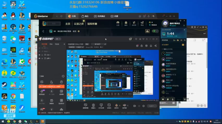The height and width of the screenshot is (124, 222).
Task: Open WeGame 商店 tab
Action: click(x=85, y=16)
